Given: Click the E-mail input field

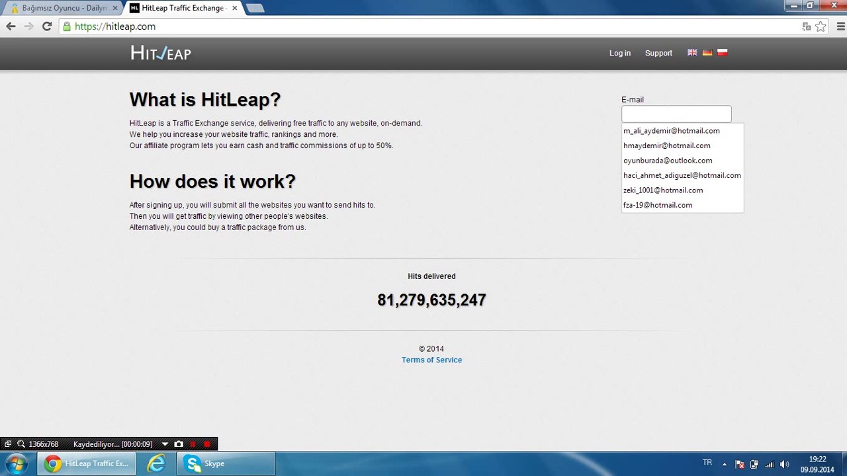Looking at the screenshot, I should pos(676,114).
